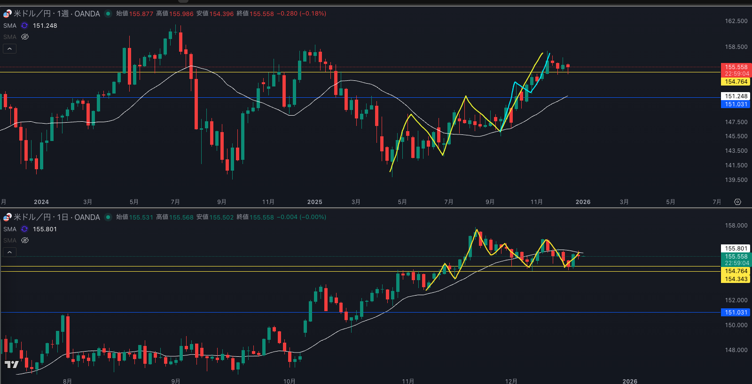The width and height of the screenshot is (752, 384).
Task: Click the refresh icon beside weekly SMA 151.248
Action: click(24, 26)
